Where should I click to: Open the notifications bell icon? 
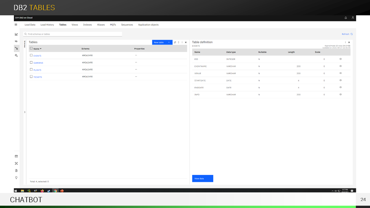[x=346, y=18]
